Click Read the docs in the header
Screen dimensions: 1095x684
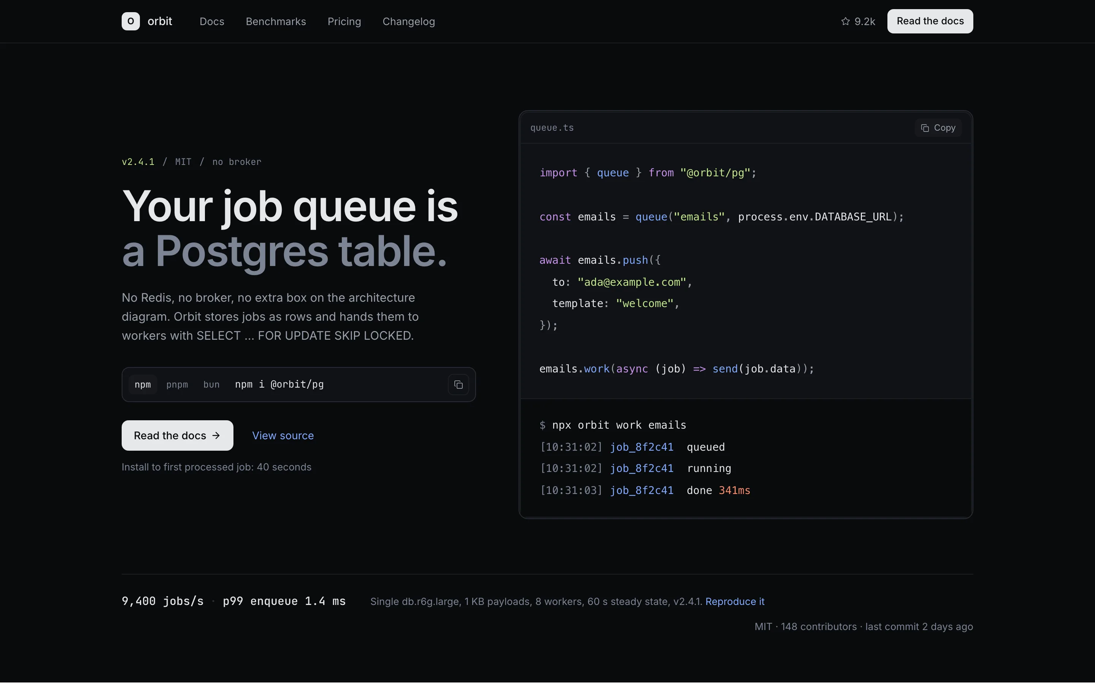pos(930,21)
